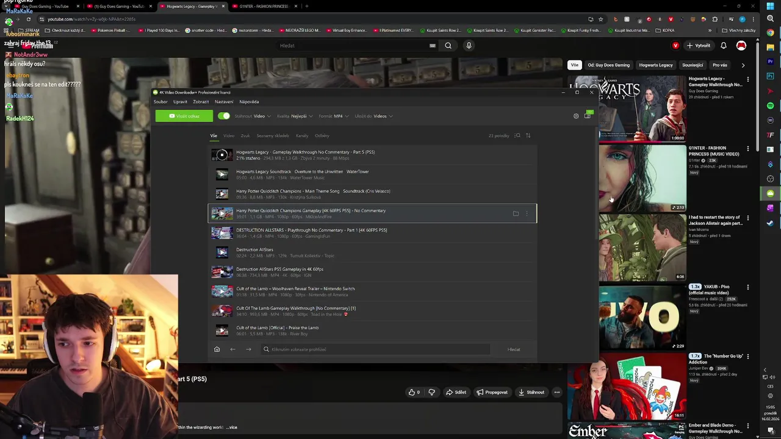
Task: Open options for G1NTER Fashion Princess video
Action: [748, 149]
